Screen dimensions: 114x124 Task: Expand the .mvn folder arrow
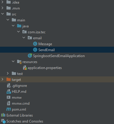pyautogui.click(x=2, y=8)
